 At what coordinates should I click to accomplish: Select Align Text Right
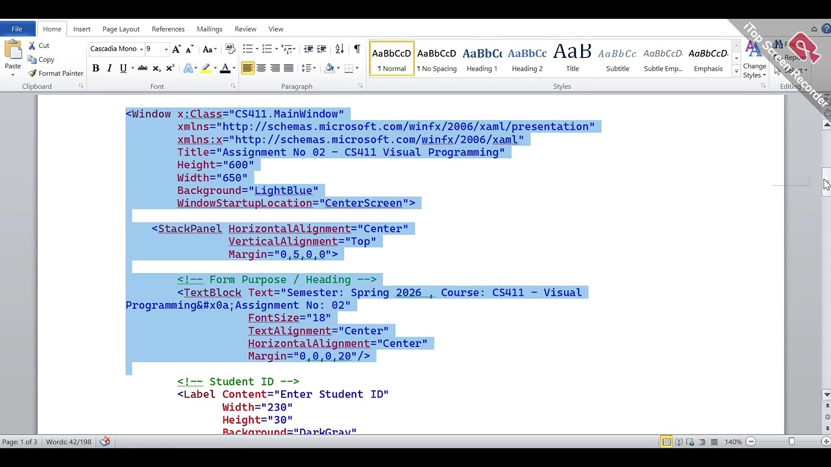point(275,68)
